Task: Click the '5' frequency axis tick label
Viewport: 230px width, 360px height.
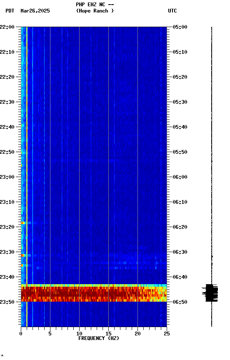Action: [50, 334]
